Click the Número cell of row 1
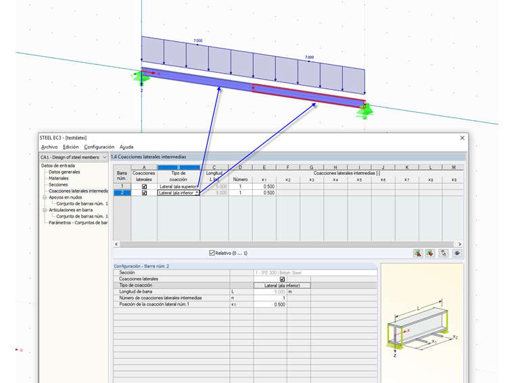Screen dimensions: 514x383 point(240,186)
